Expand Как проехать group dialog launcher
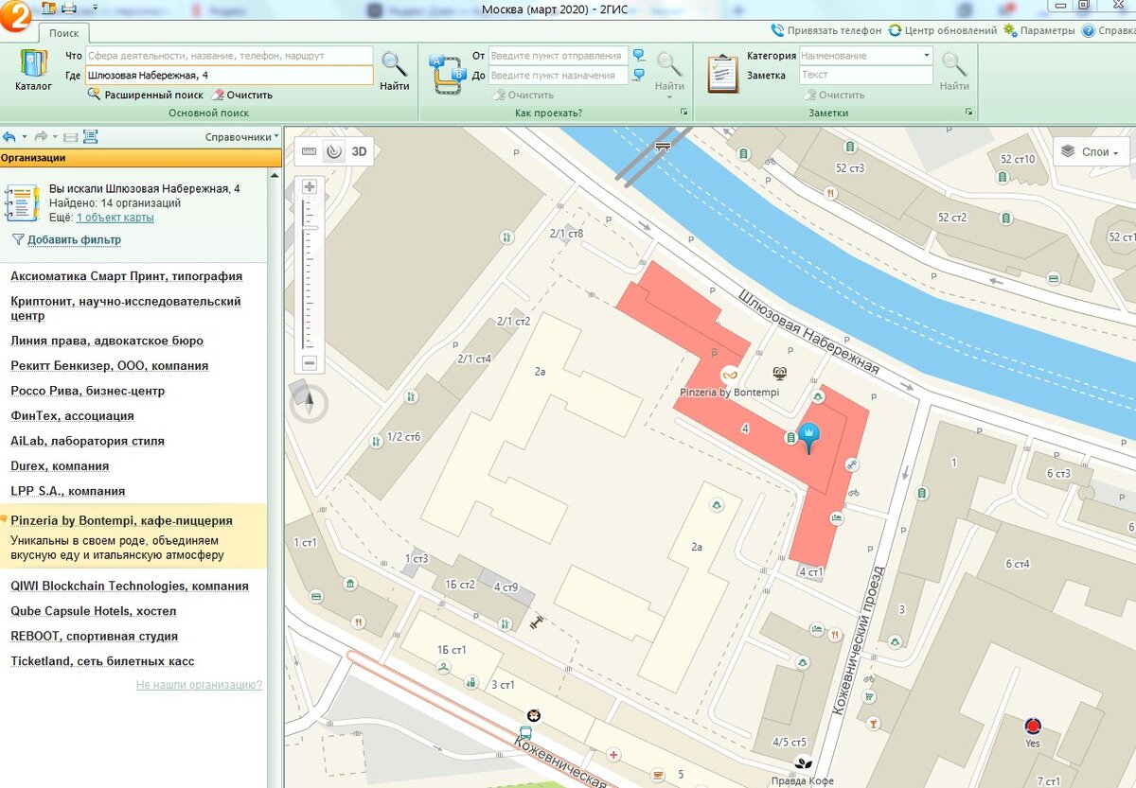Image resolution: width=1136 pixels, height=788 pixels. 683,113
